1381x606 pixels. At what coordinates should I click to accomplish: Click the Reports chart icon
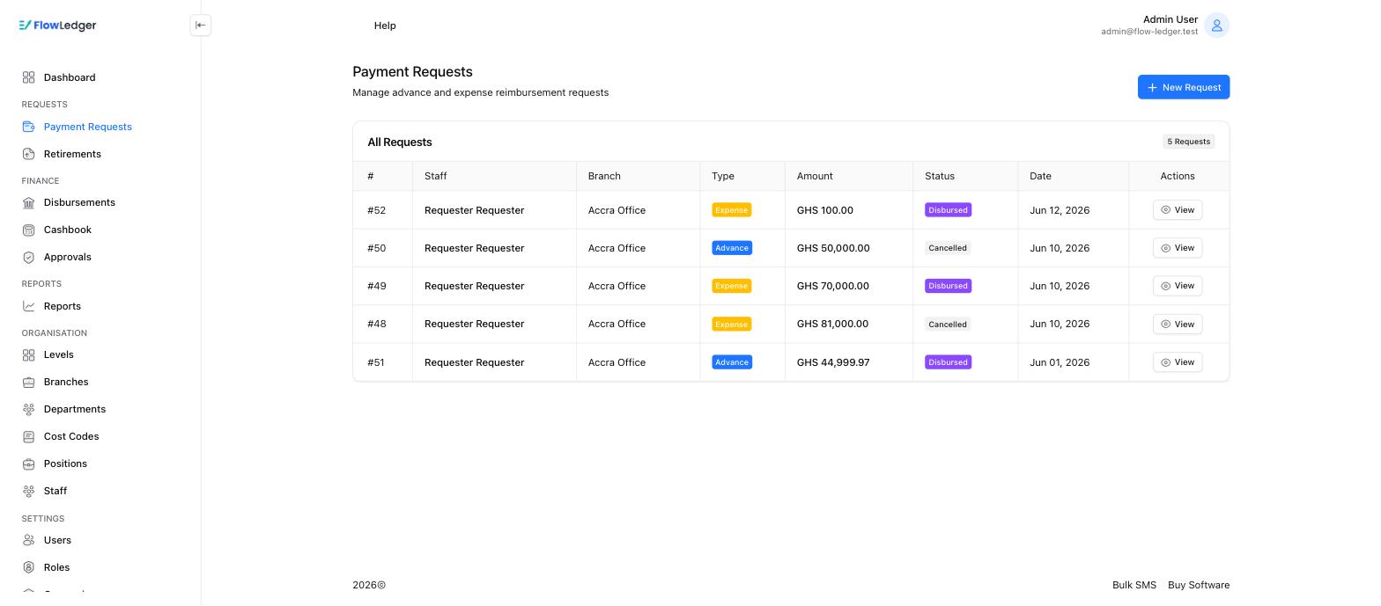[29, 306]
